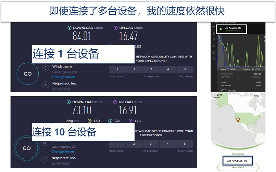Viewport: 276px width, 172px height.
Task: Open the account profile icon in sidebar
Action: (214, 59)
